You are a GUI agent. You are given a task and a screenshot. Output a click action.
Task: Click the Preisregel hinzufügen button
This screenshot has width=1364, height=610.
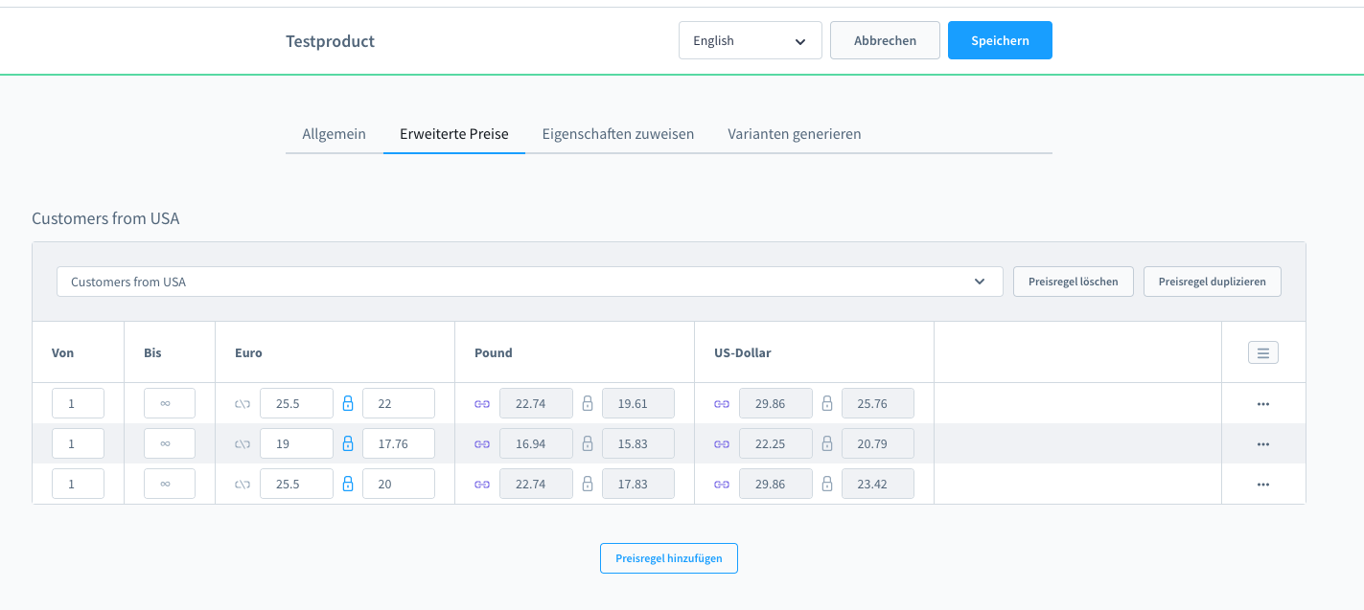(x=668, y=558)
